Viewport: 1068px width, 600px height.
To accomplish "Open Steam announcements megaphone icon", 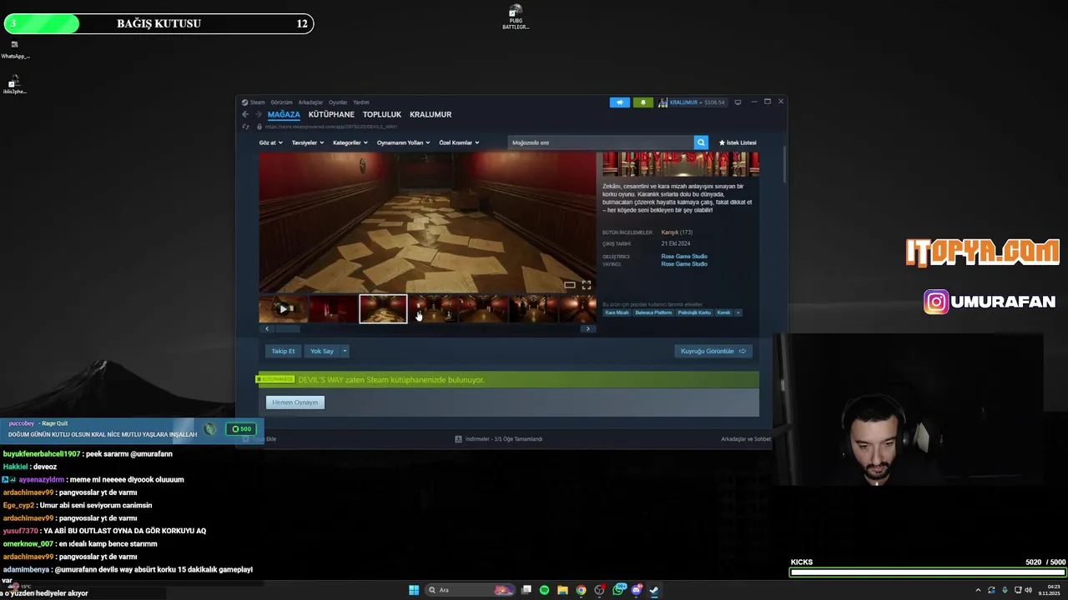I will click(619, 102).
